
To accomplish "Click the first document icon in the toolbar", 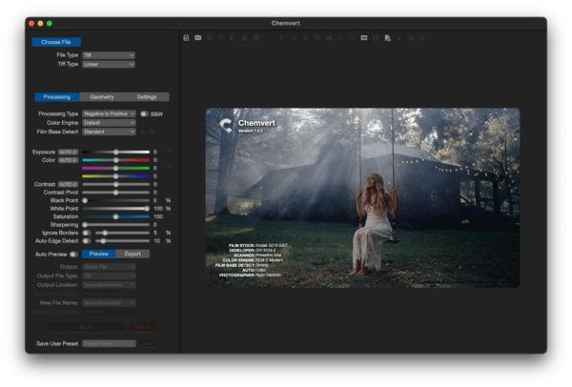I will pyautogui.click(x=186, y=38).
